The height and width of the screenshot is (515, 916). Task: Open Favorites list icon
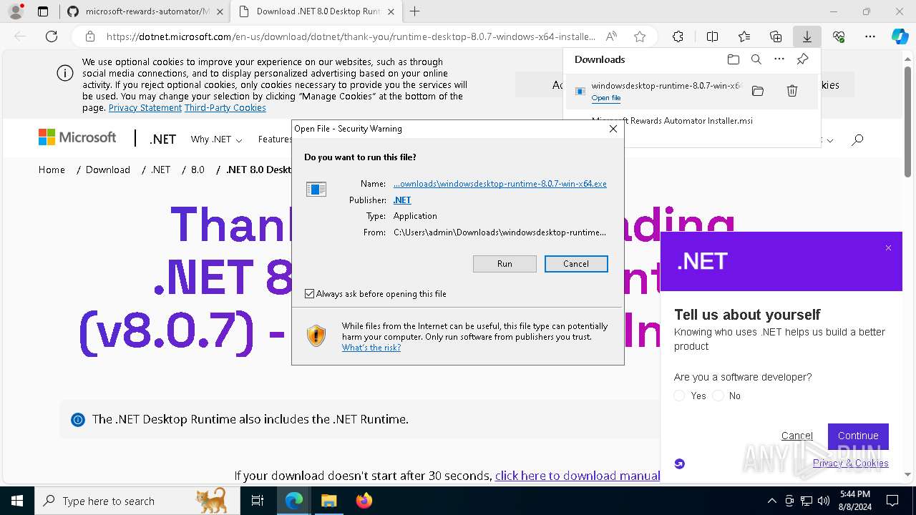point(744,36)
